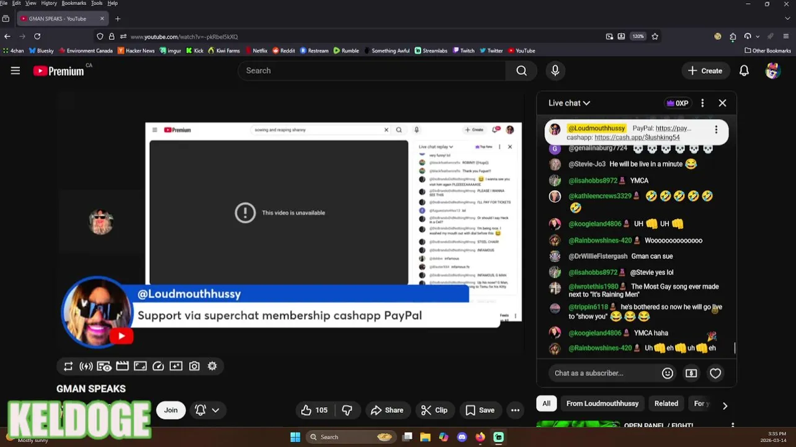Bookmark this page with the star
Viewport: 796px width, 447px height.
tap(655, 37)
